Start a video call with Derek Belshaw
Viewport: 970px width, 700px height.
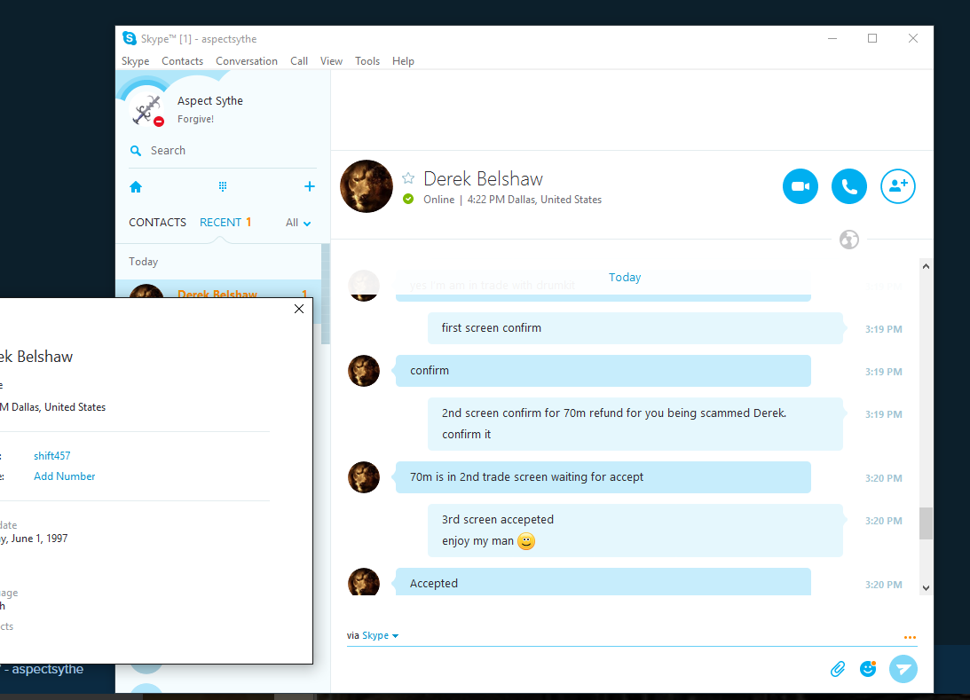[x=800, y=186]
